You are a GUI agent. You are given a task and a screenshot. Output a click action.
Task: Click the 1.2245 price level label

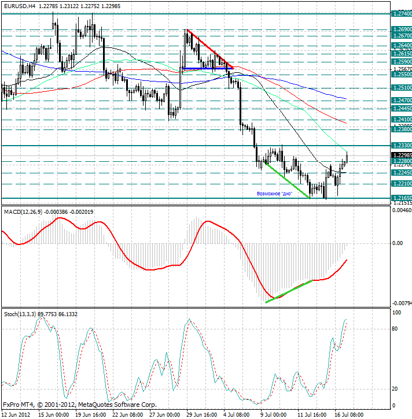pyautogui.click(x=402, y=173)
